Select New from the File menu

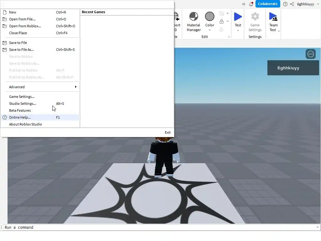(x=40, y=12)
